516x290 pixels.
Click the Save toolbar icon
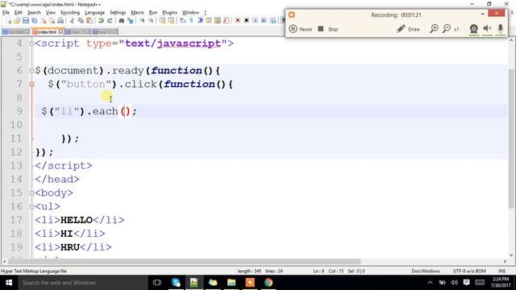click(x=26, y=21)
